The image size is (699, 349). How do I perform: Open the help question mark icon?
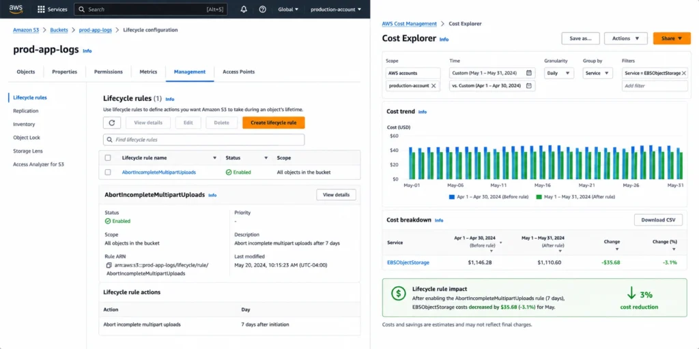263,10
